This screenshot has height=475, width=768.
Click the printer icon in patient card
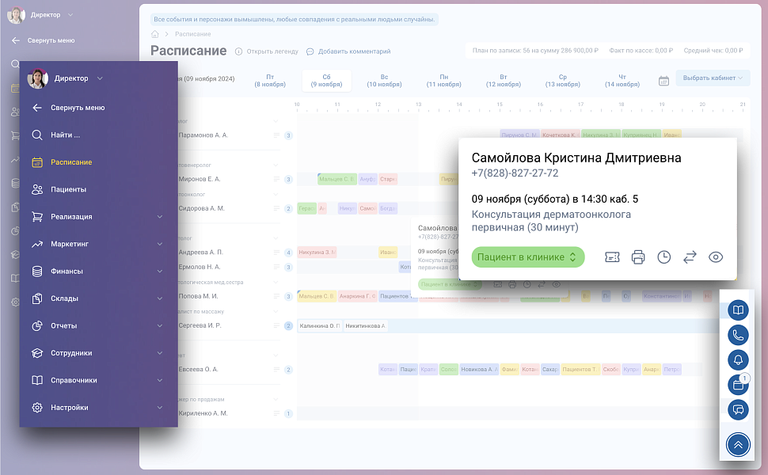tap(638, 257)
